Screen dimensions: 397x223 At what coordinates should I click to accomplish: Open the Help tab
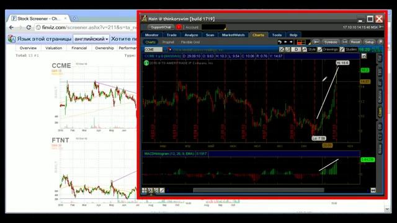click(293, 35)
